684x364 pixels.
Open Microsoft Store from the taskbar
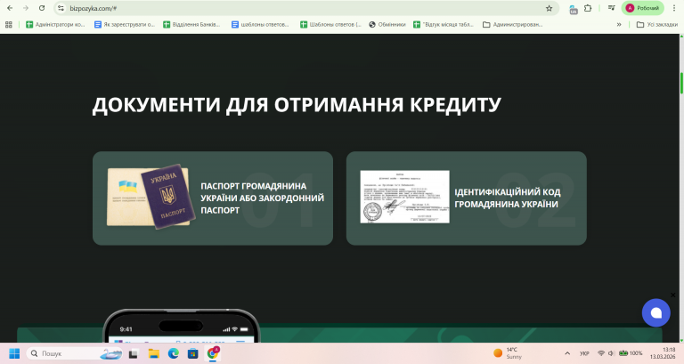pos(192,353)
